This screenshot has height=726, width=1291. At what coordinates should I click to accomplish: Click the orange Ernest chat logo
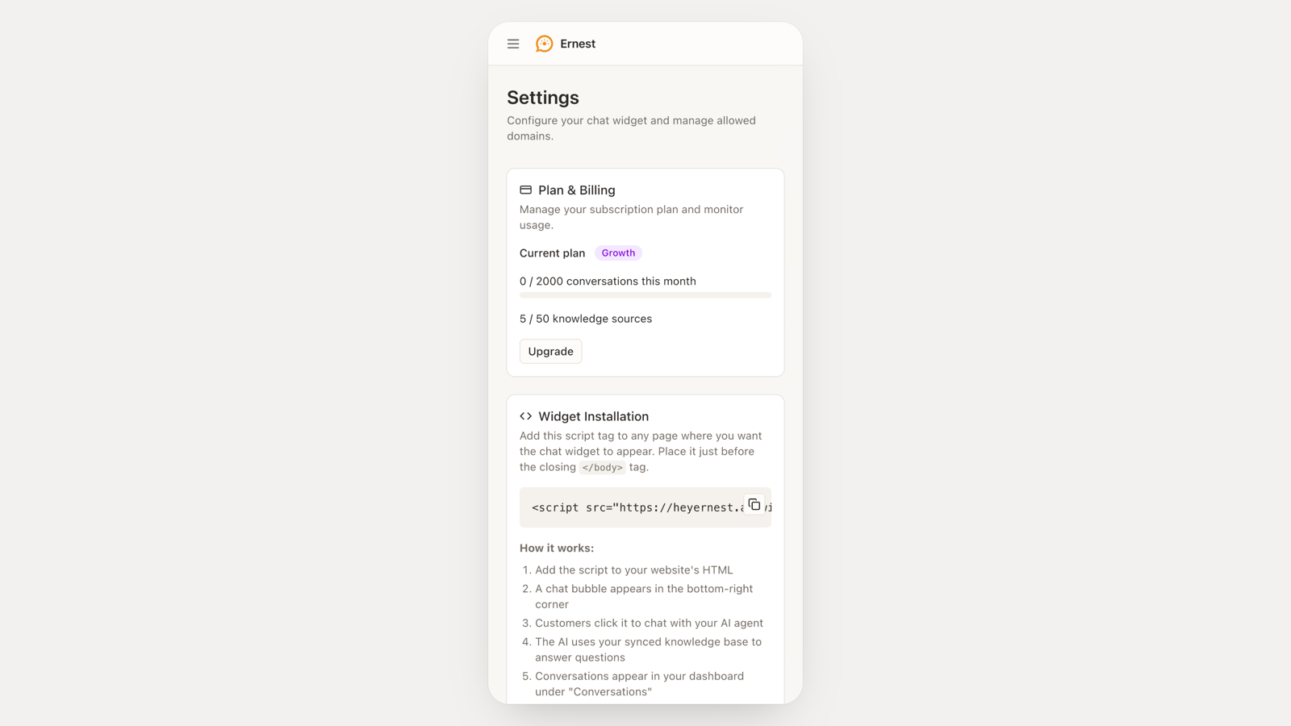click(545, 44)
